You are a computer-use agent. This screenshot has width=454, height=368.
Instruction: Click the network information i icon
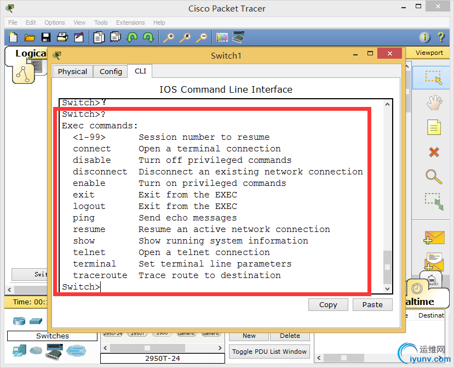point(425,37)
